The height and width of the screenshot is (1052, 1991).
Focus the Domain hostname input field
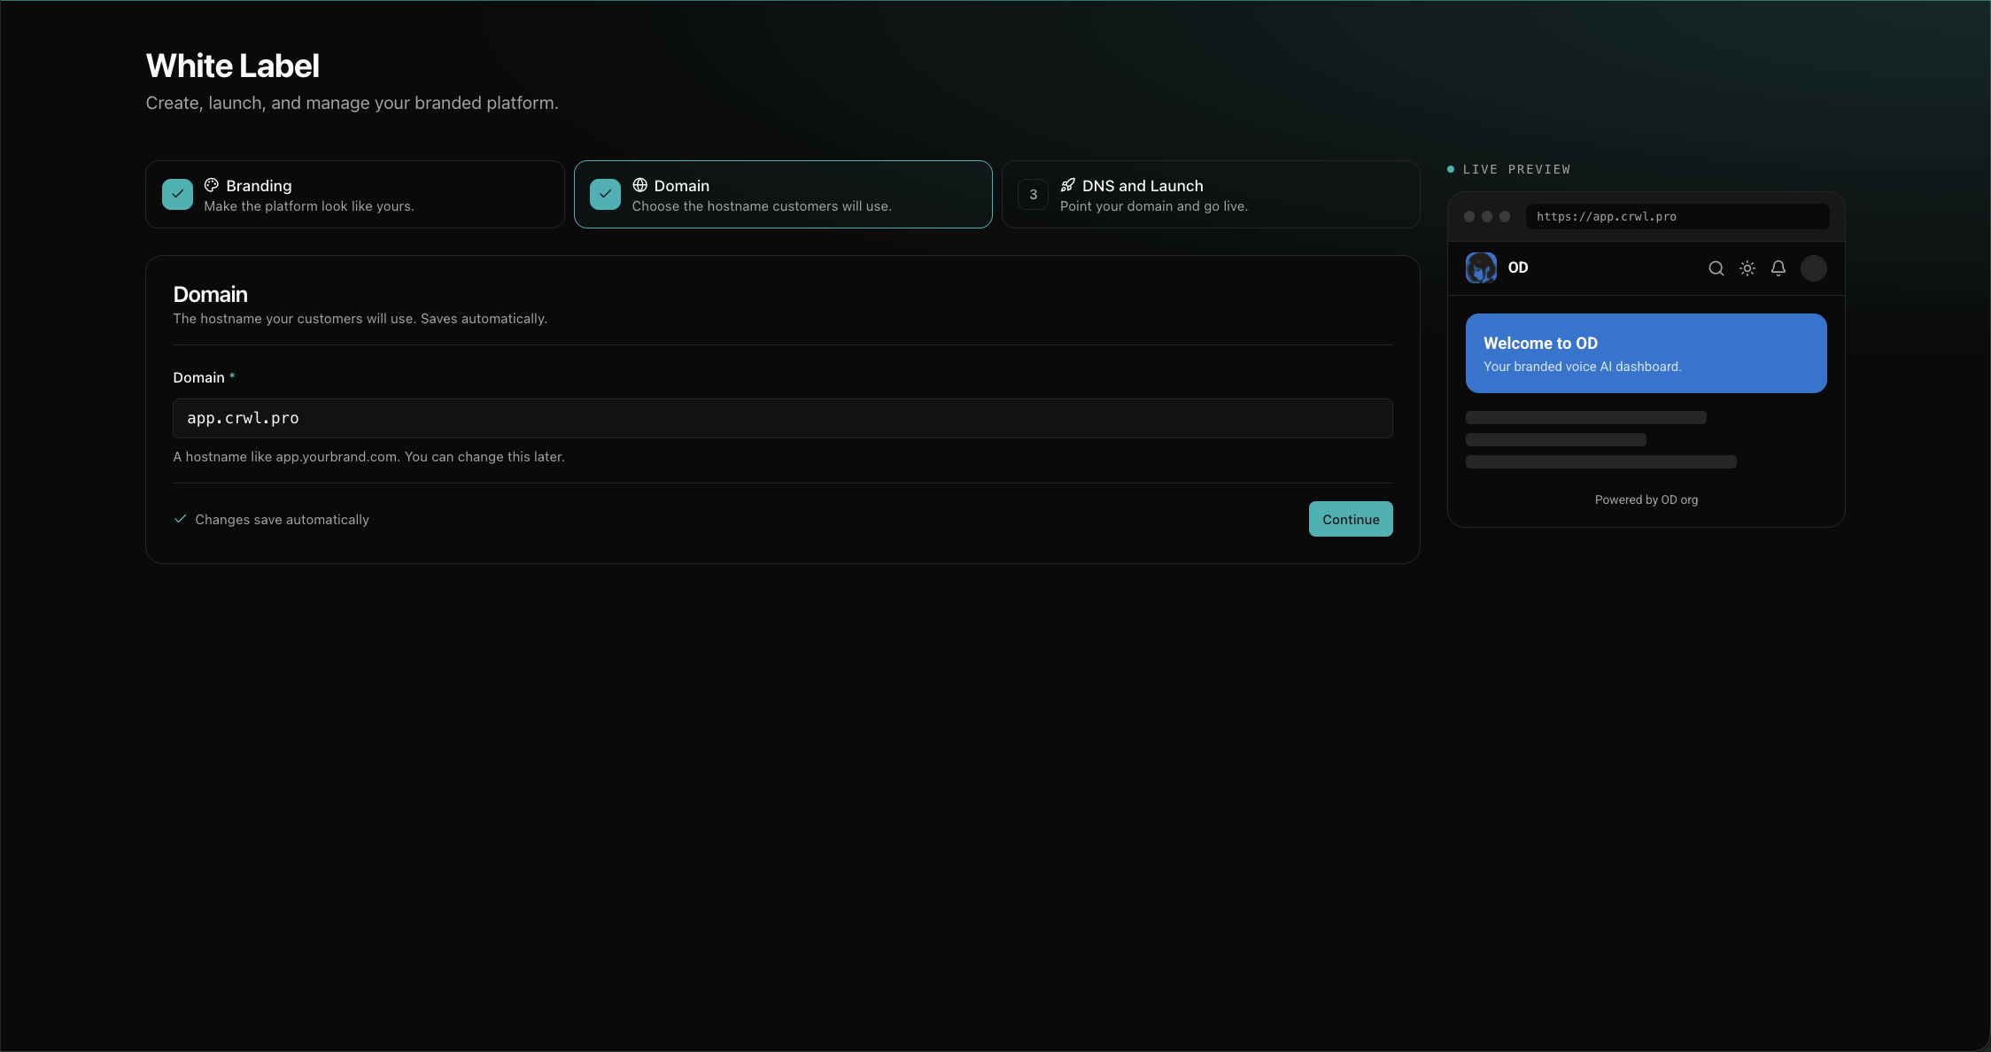pyautogui.click(x=783, y=418)
